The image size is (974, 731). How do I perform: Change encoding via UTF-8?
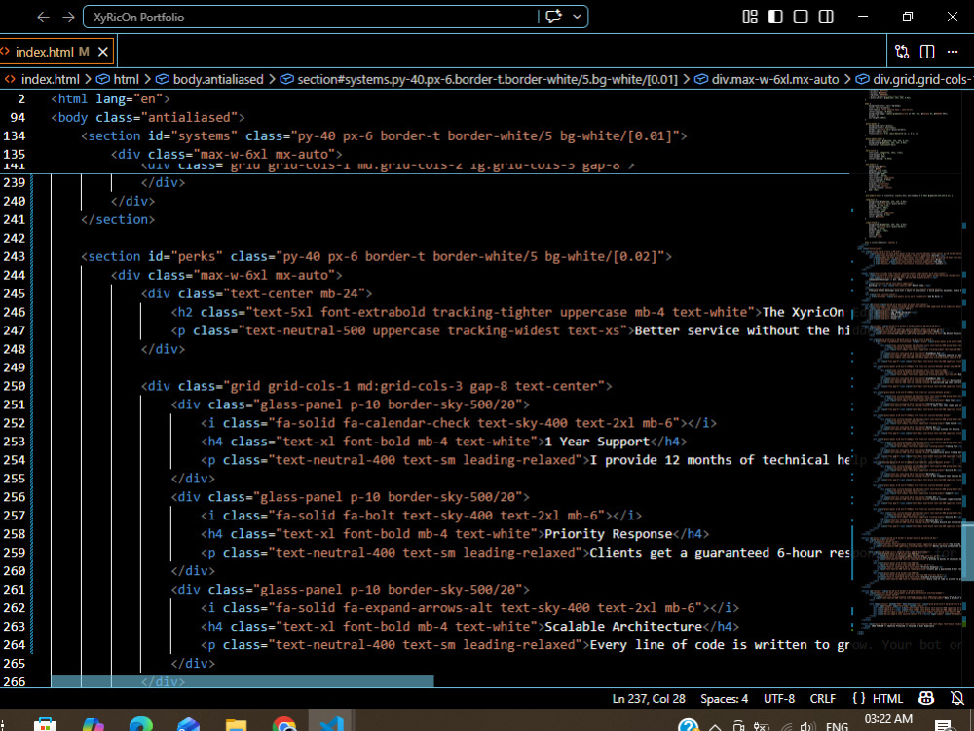779,698
